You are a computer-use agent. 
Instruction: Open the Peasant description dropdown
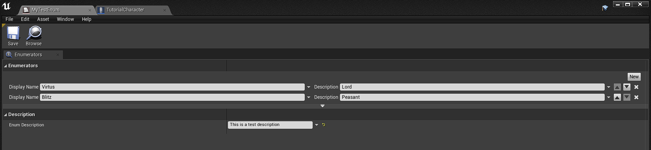point(609,97)
